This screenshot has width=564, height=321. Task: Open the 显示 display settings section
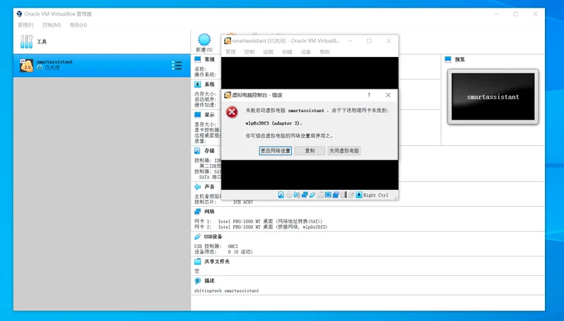click(x=209, y=115)
